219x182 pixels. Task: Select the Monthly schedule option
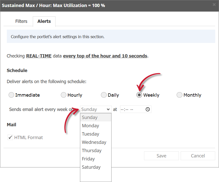click(179, 95)
